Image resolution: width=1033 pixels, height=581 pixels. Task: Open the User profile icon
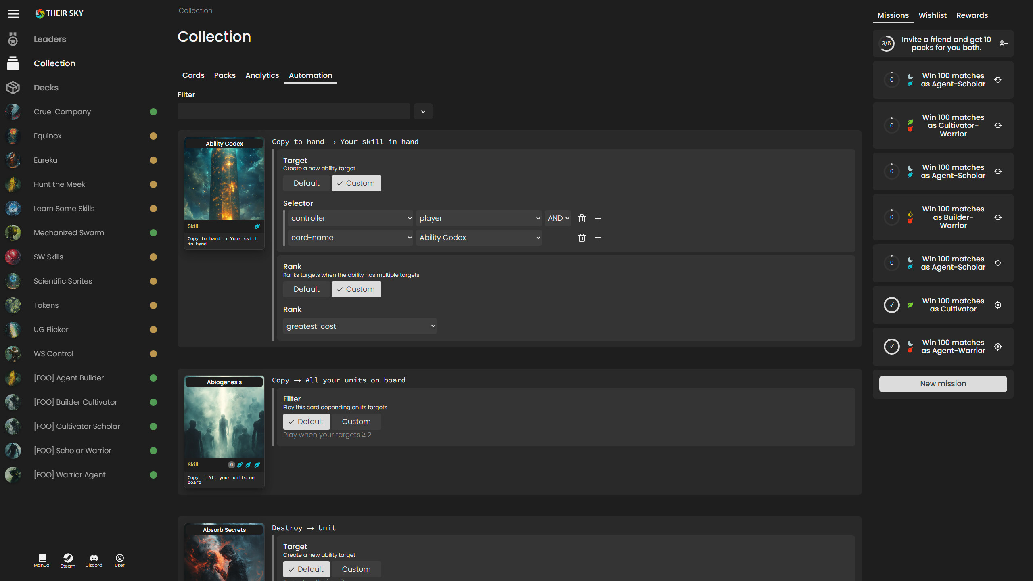119,560
